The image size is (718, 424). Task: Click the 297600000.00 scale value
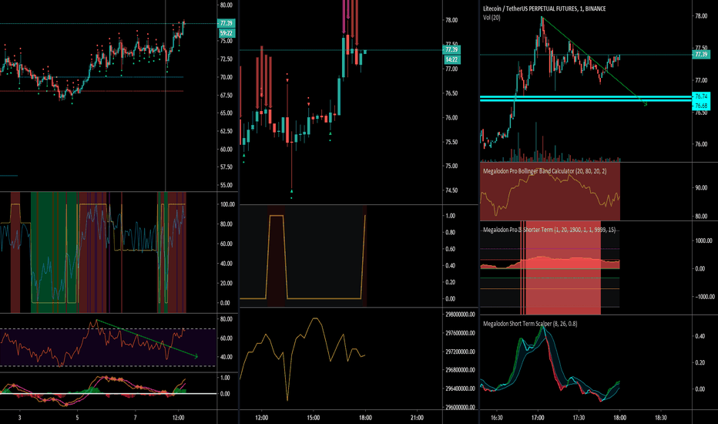460,333
